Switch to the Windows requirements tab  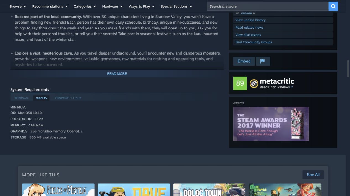[x=21, y=98]
